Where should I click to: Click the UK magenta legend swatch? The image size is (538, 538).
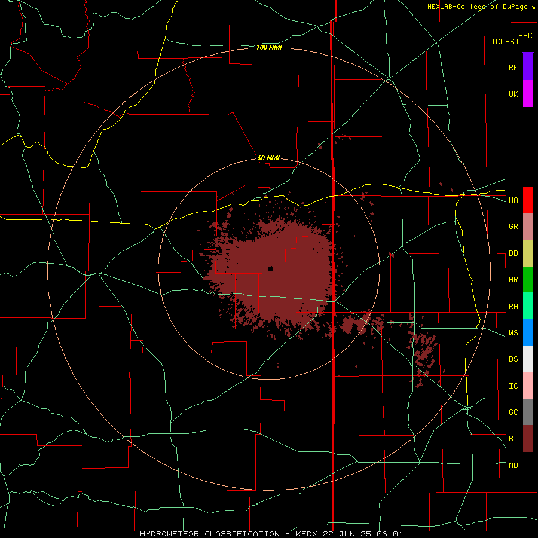528,94
